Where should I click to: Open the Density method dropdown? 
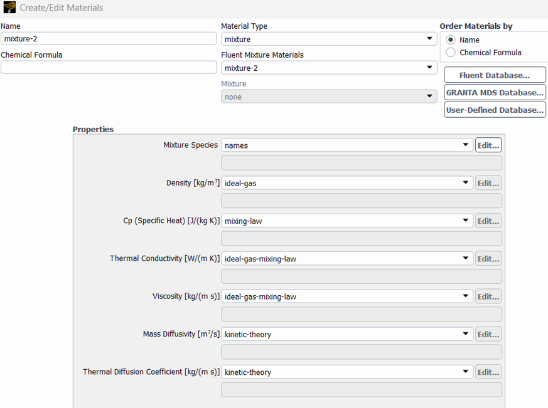point(347,183)
